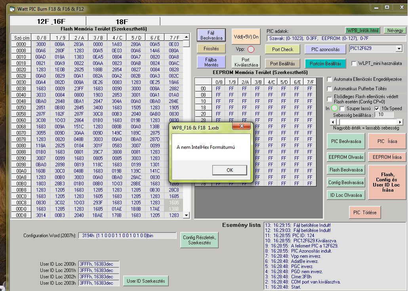
Task: Click the PIC azonosítás button
Action: coord(325,49)
